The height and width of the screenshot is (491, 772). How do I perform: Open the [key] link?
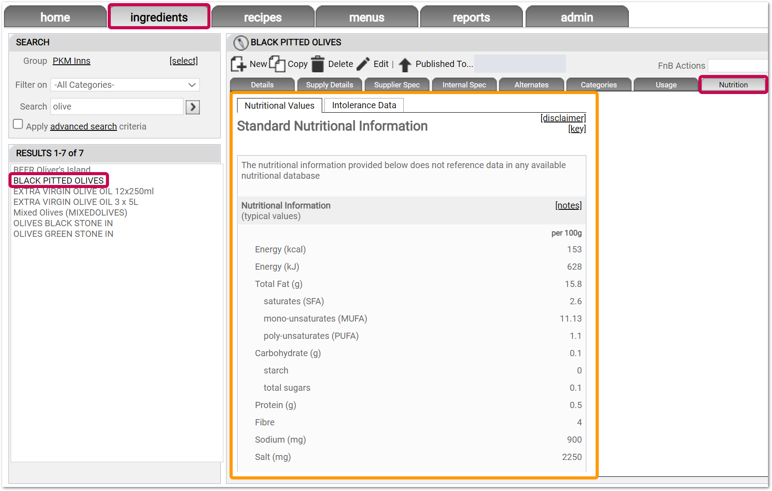pos(577,129)
